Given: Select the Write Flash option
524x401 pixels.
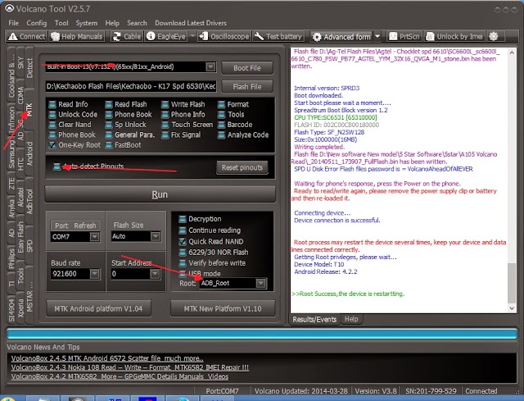Looking at the screenshot, I should (183, 104).
